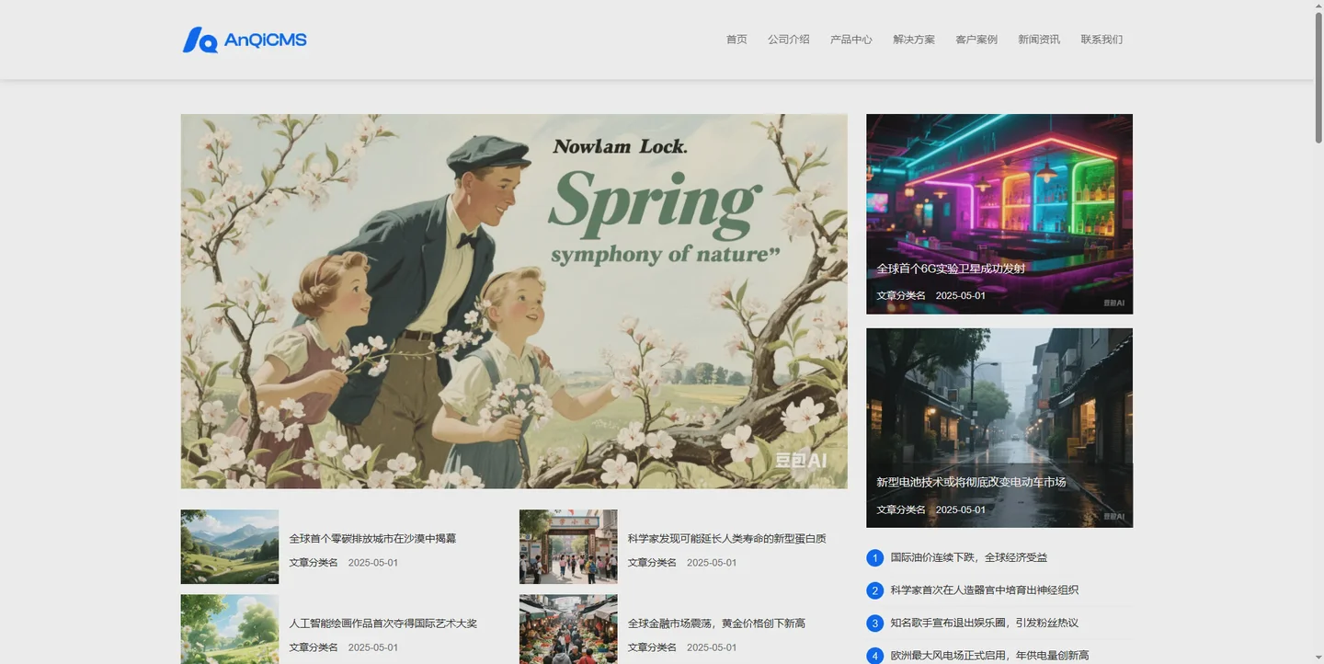The width and height of the screenshot is (1324, 664).
Task: Open ranked item 欧洲最大风电场正式启用
Action: (990, 656)
